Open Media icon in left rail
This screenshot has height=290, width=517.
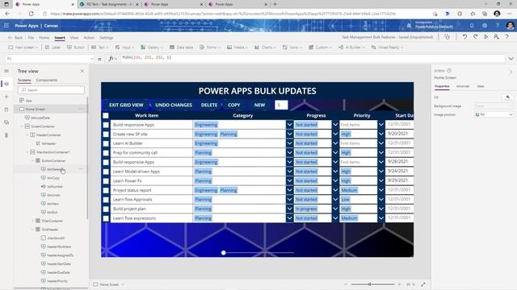[x=6, y=122]
